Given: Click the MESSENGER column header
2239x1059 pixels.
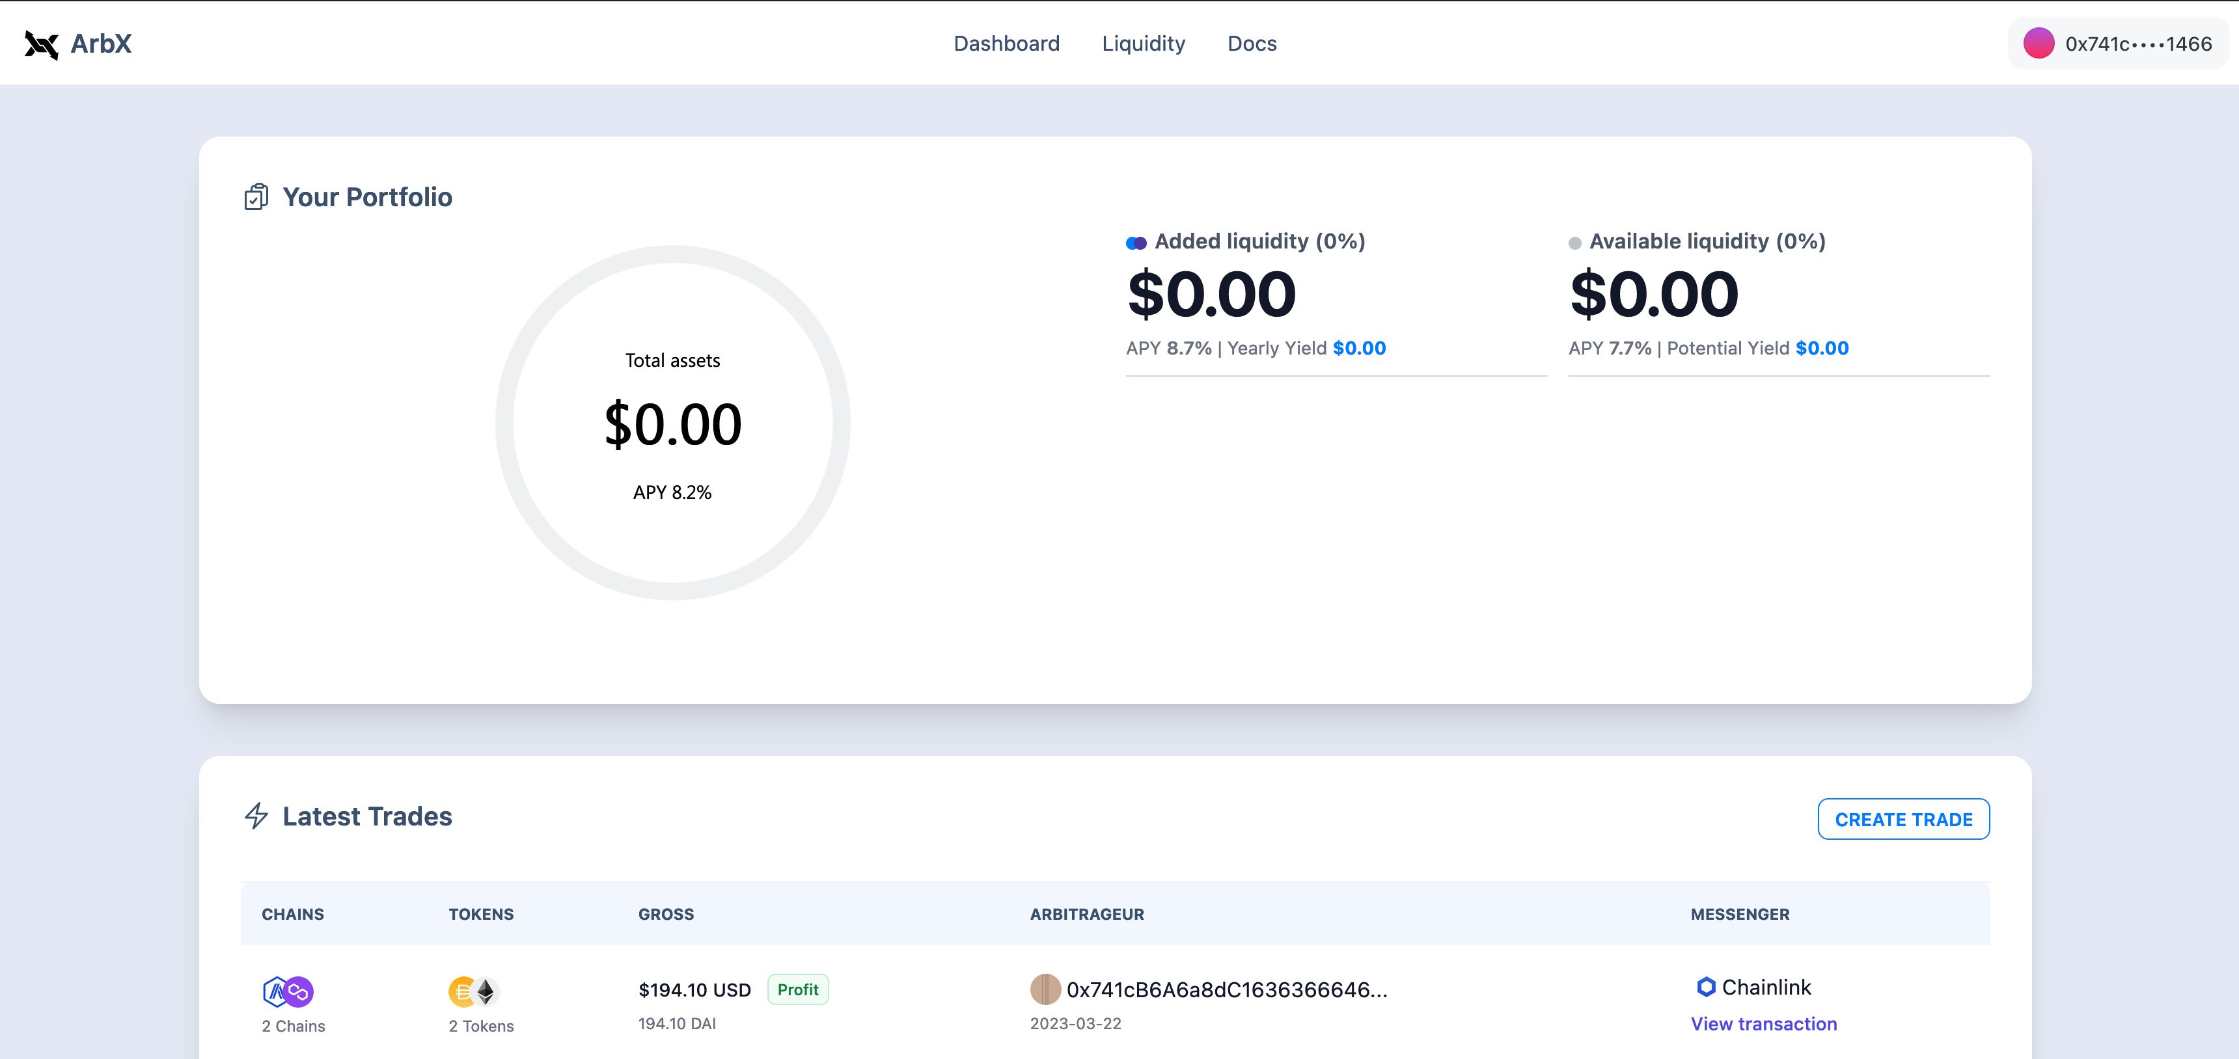Looking at the screenshot, I should (1739, 914).
